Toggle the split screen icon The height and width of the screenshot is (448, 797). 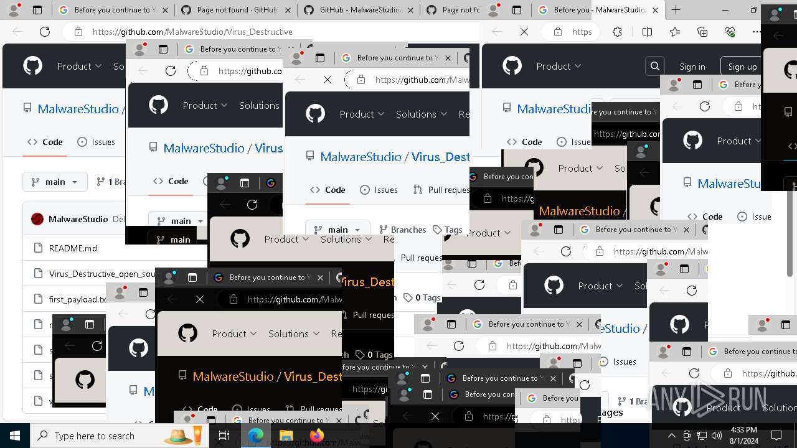pos(647,32)
